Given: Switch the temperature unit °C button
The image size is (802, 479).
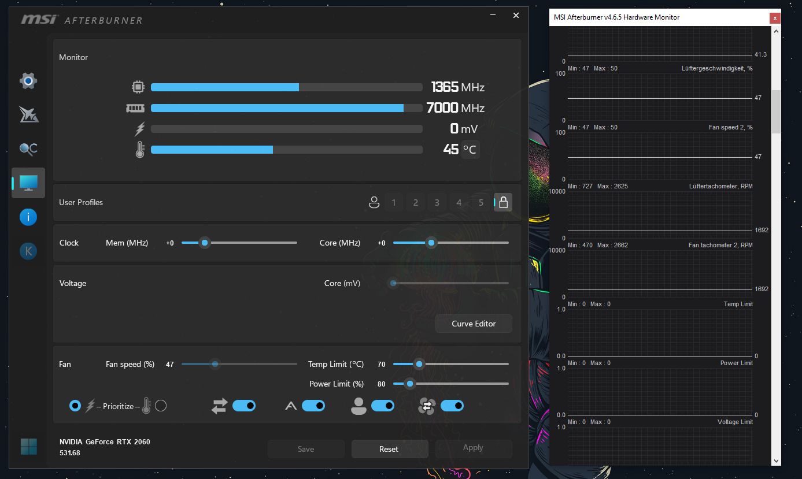Looking at the screenshot, I should click(470, 150).
